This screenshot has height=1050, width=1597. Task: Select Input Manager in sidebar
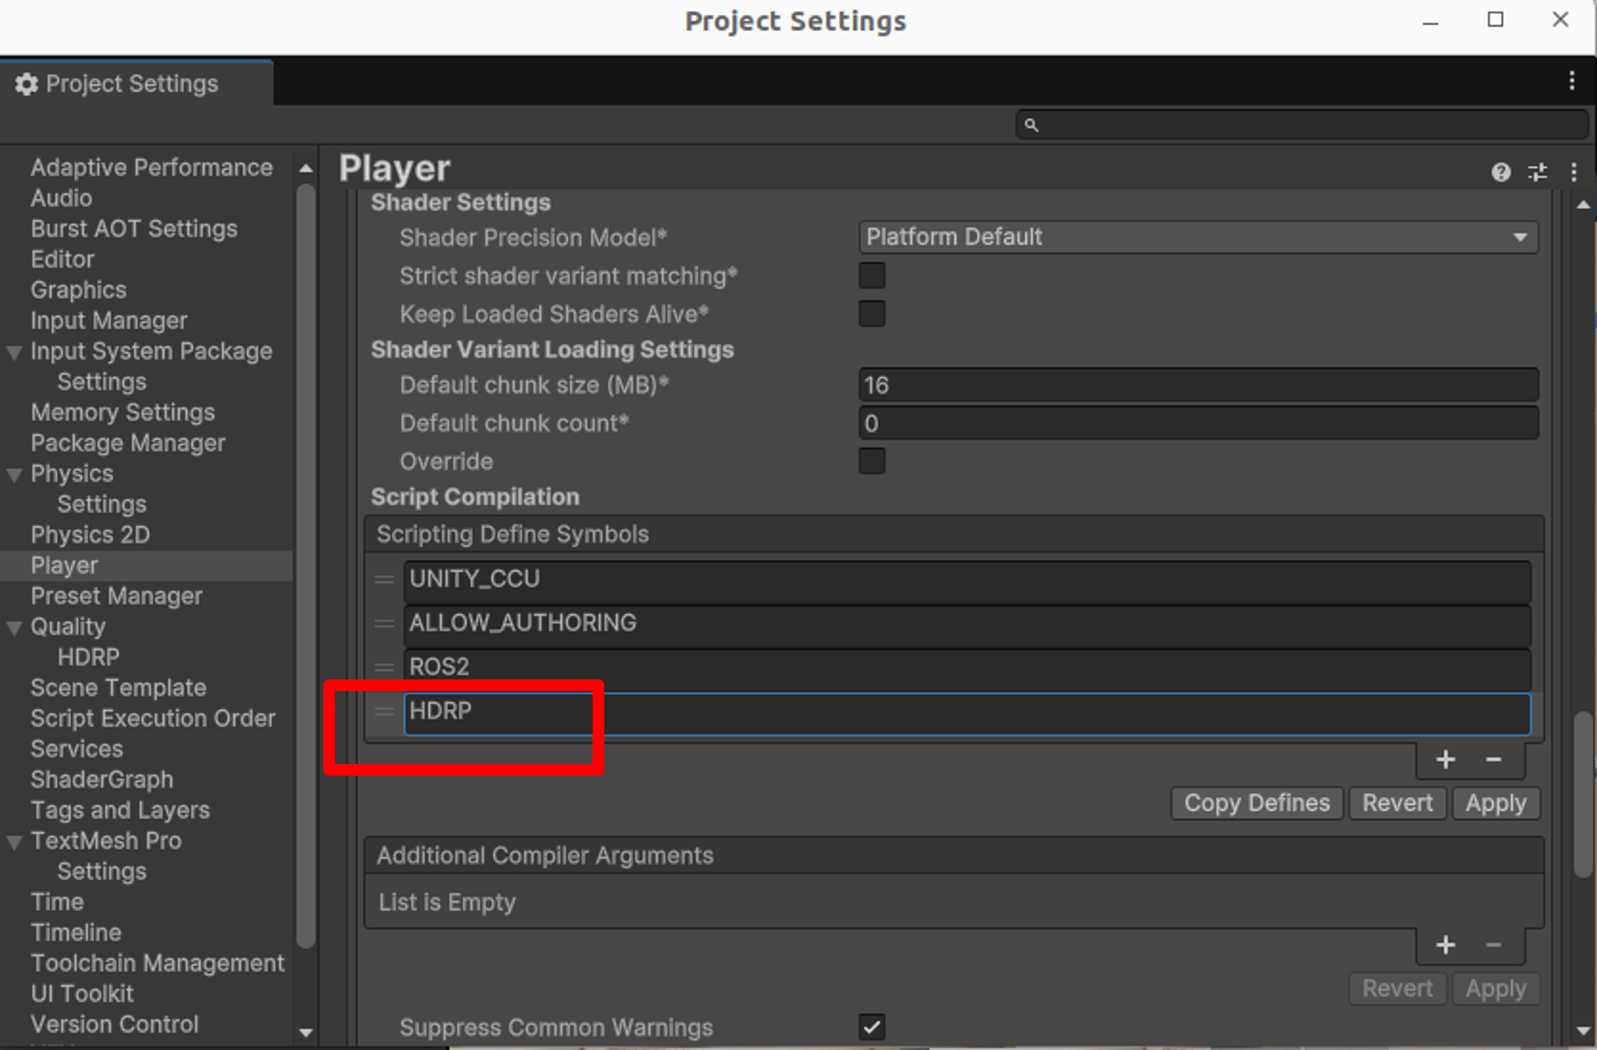click(x=109, y=321)
